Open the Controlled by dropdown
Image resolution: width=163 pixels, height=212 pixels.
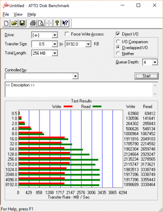tap(75, 76)
